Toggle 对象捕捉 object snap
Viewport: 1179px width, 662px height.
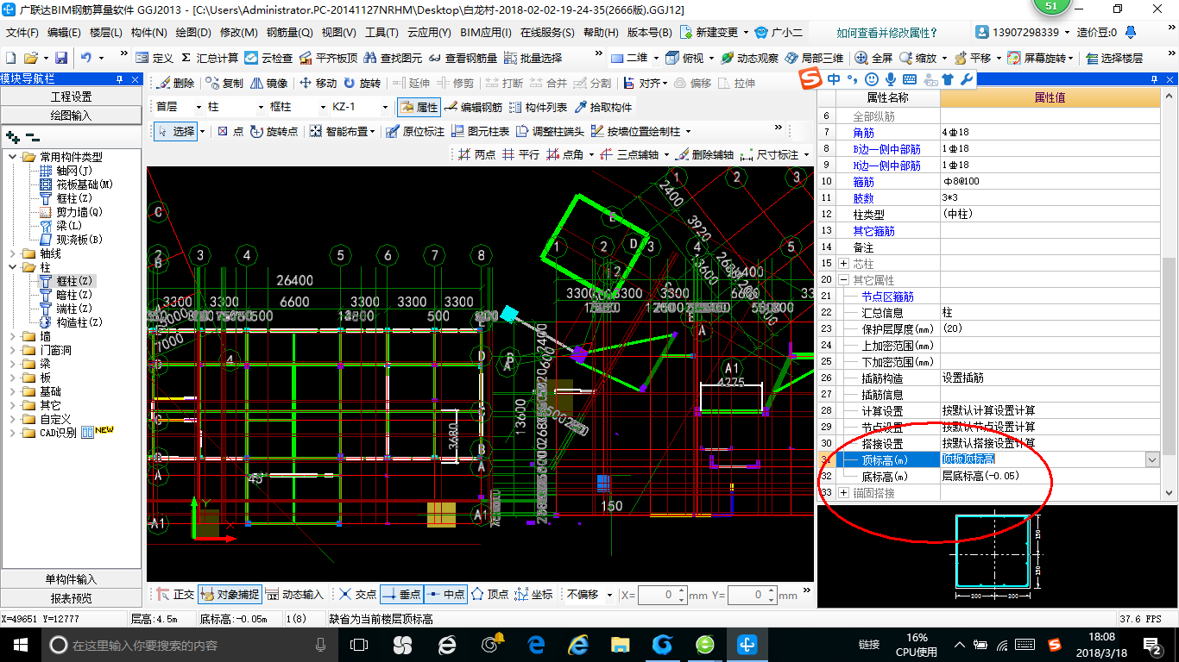229,595
